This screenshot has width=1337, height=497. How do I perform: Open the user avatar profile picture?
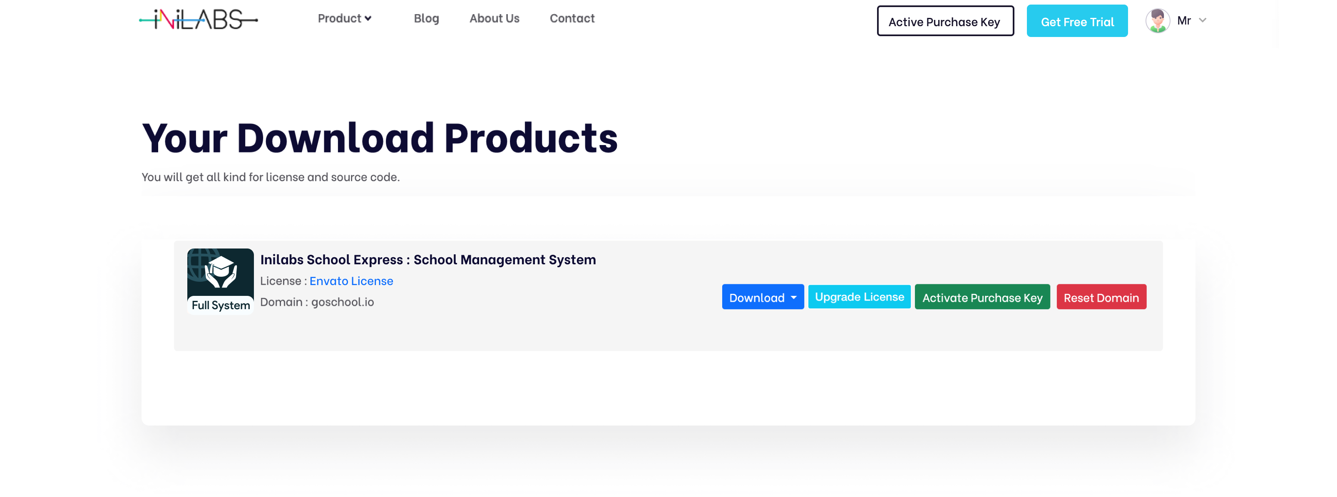[x=1158, y=21]
